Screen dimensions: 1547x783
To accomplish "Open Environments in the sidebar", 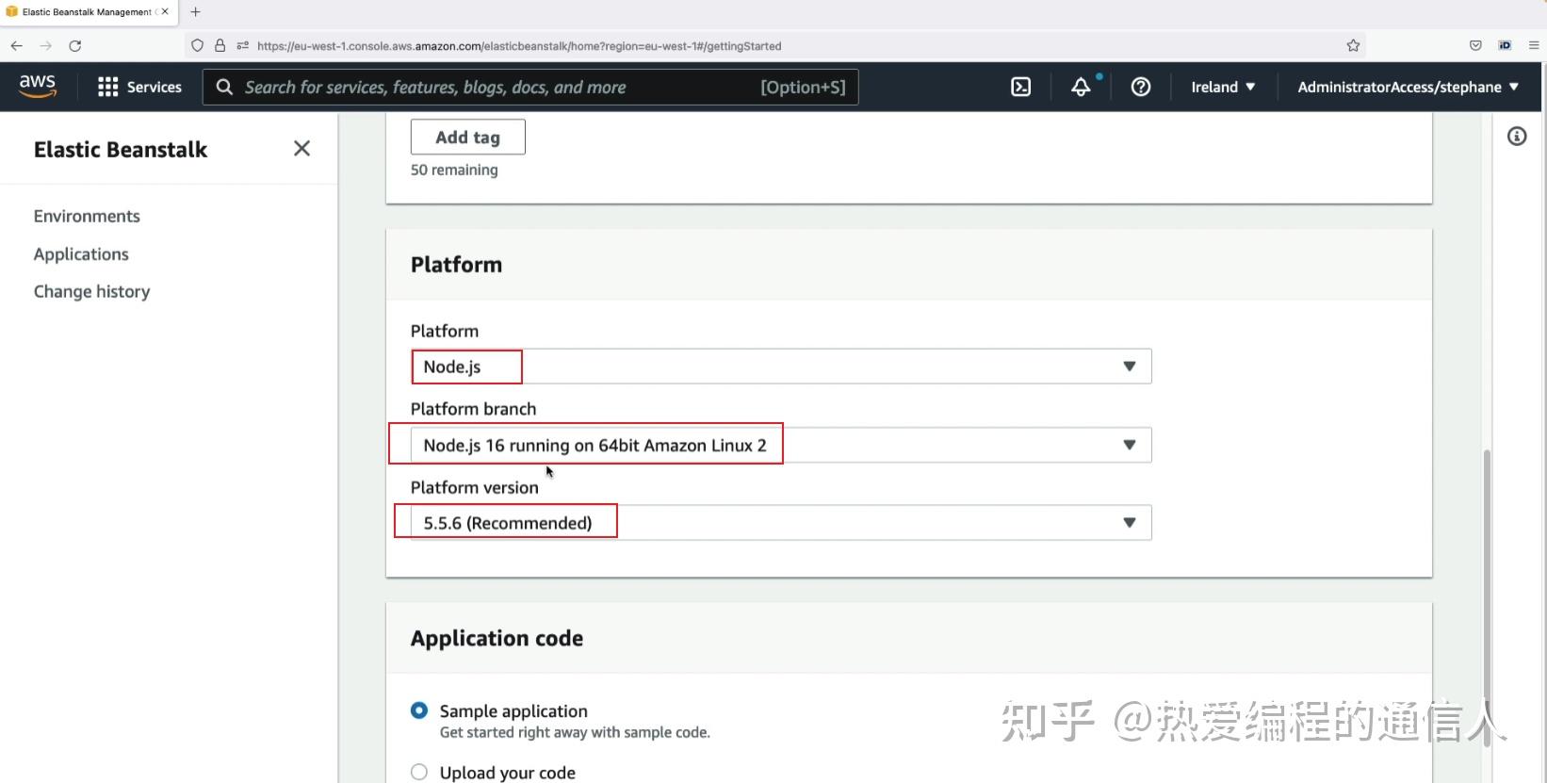I will tap(87, 216).
